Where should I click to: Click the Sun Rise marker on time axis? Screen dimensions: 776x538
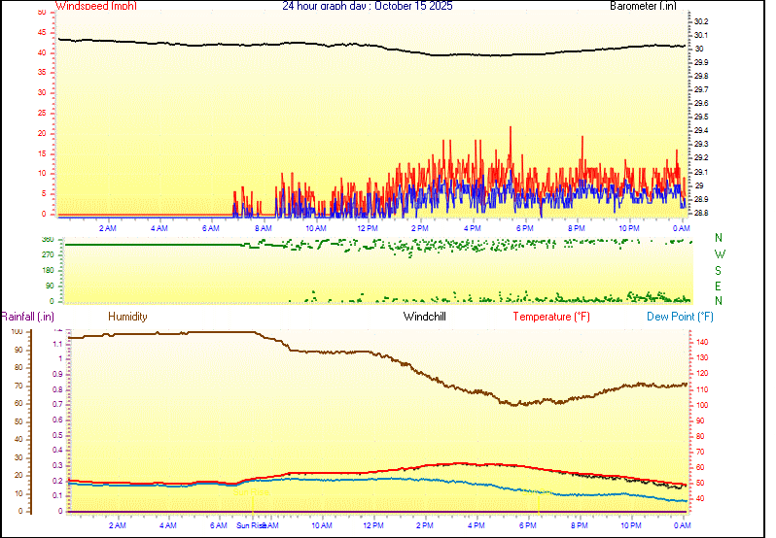point(250,525)
